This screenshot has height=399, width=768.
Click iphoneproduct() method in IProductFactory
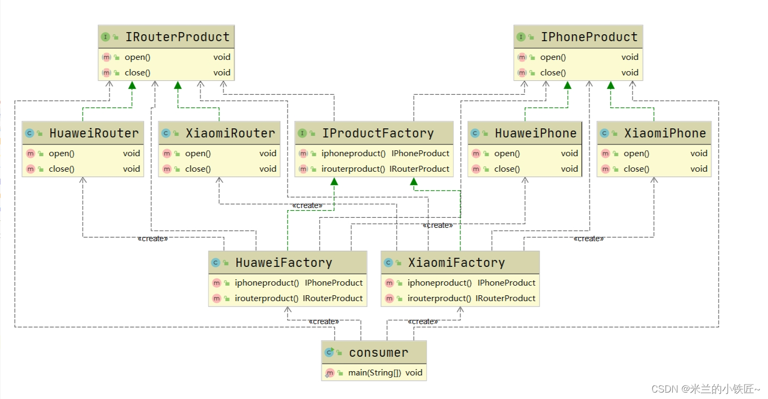(354, 154)
